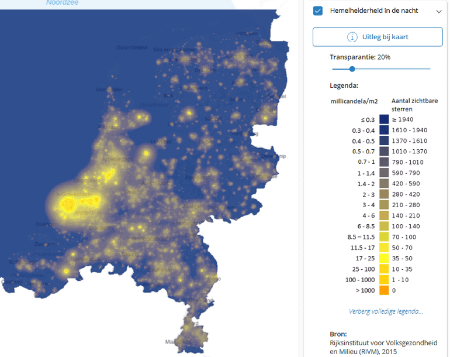Open the Uitleg bij kaart explanation button
450x357 pixels.
tap(378, 37)
